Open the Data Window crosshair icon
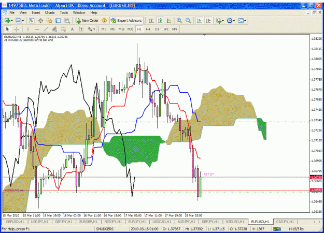The image size is (324, 233). pos(40,21)
